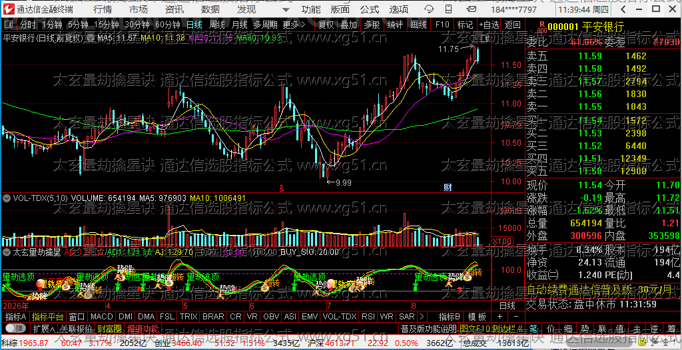
Task: Toggle 多股 multi-stock view
Action: click(372, 25)
